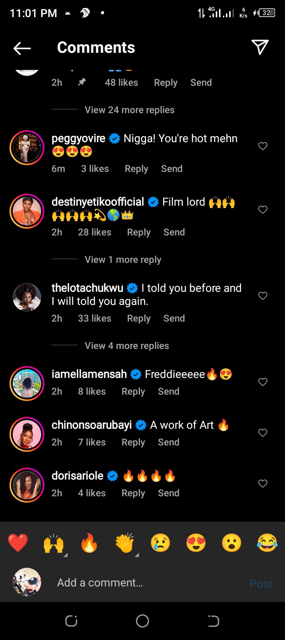Image resolution: width=285 pixels, height=640 pixels.
Task: Like thelotachukwu's comment
Action: point(263,296)
